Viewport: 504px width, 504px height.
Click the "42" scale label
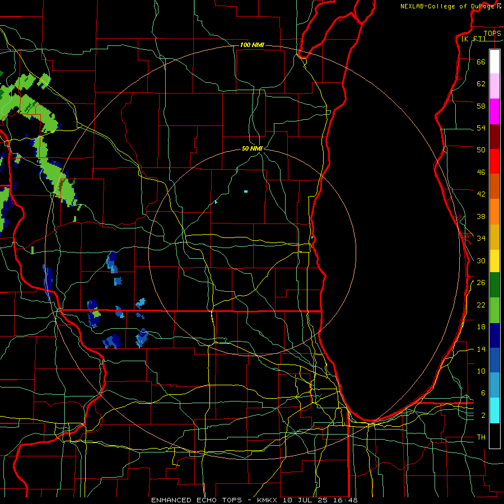point(481,194)
